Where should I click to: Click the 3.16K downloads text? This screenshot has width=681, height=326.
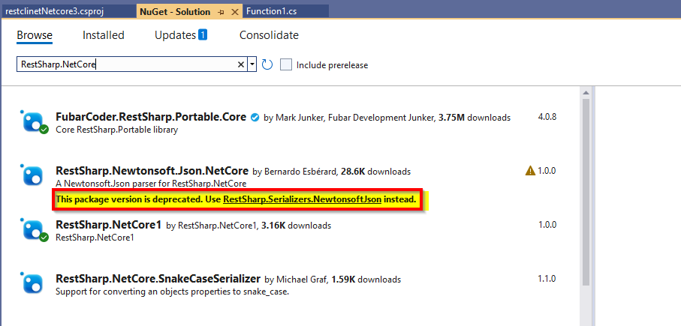click(296, 226)
